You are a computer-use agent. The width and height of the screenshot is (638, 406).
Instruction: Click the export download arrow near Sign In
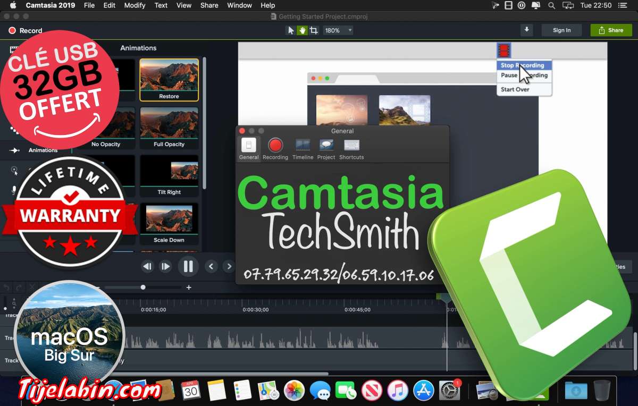point(526,30)
